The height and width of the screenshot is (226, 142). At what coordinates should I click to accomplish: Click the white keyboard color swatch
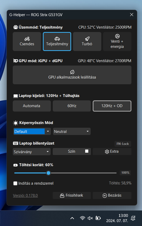[x=87, y=151]
